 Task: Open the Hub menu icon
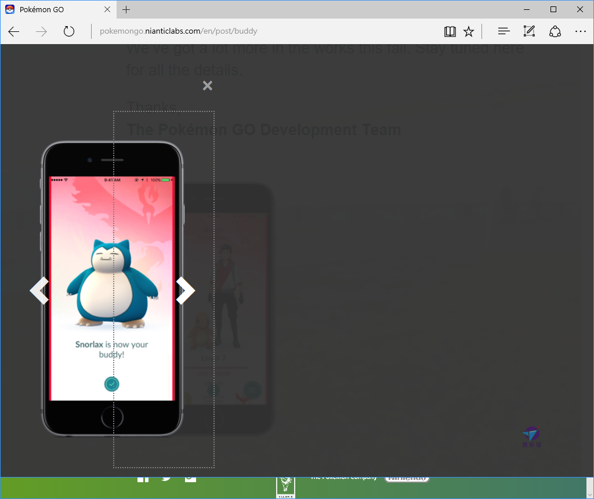click(504, 31)
